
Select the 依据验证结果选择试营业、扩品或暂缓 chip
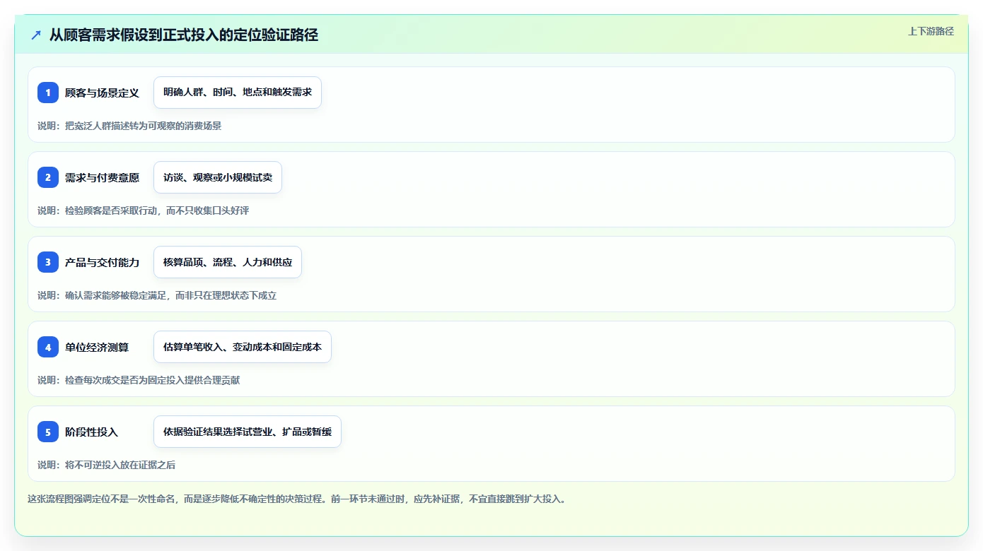pyautogui.click(x=248, y=432)
